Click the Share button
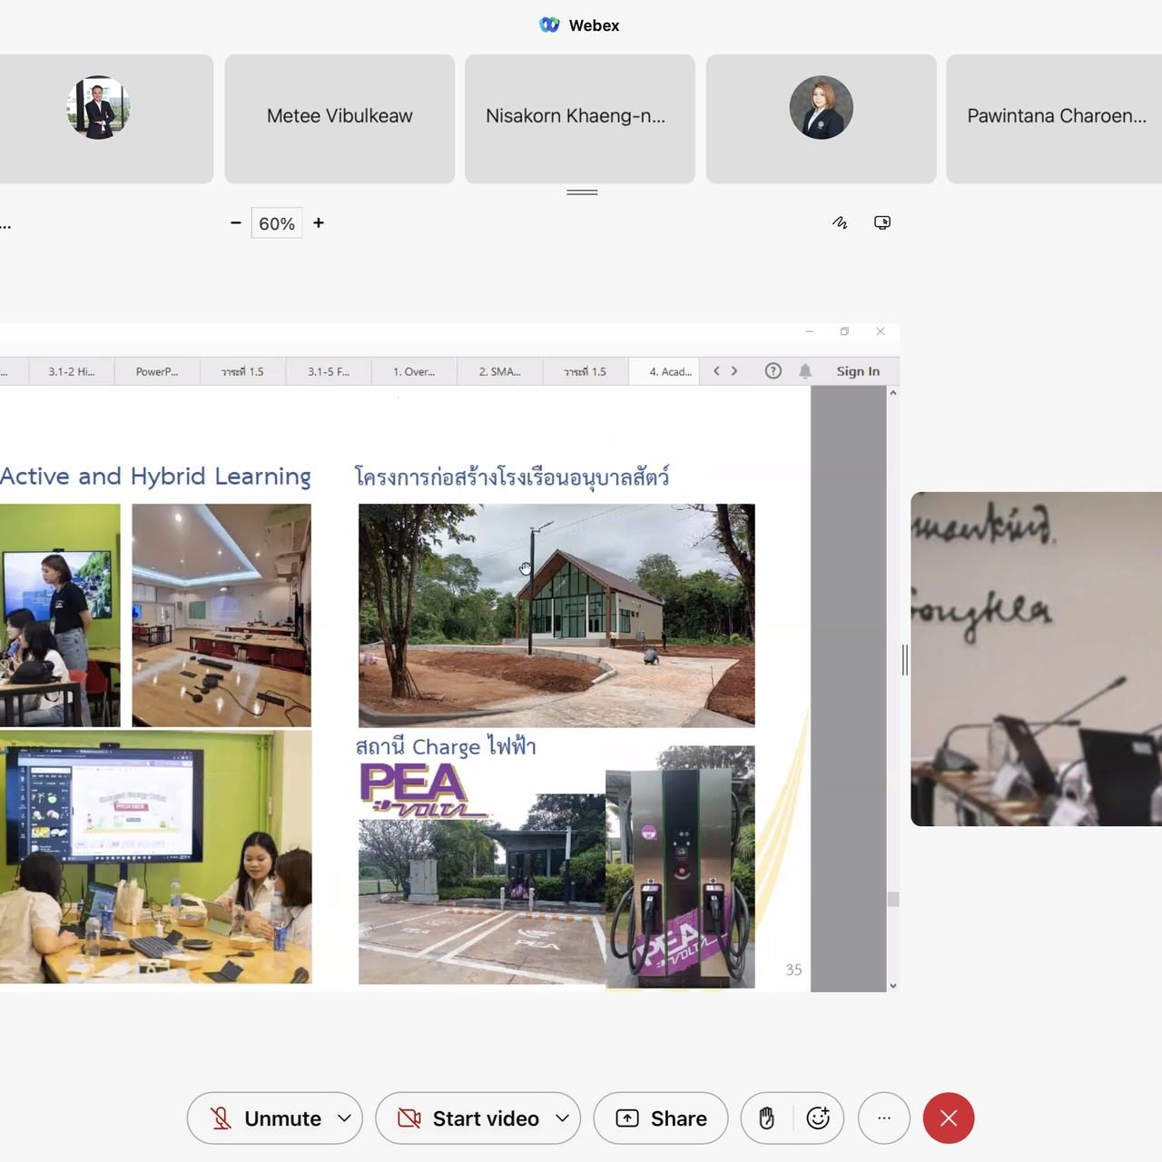 pos(661,1118)
